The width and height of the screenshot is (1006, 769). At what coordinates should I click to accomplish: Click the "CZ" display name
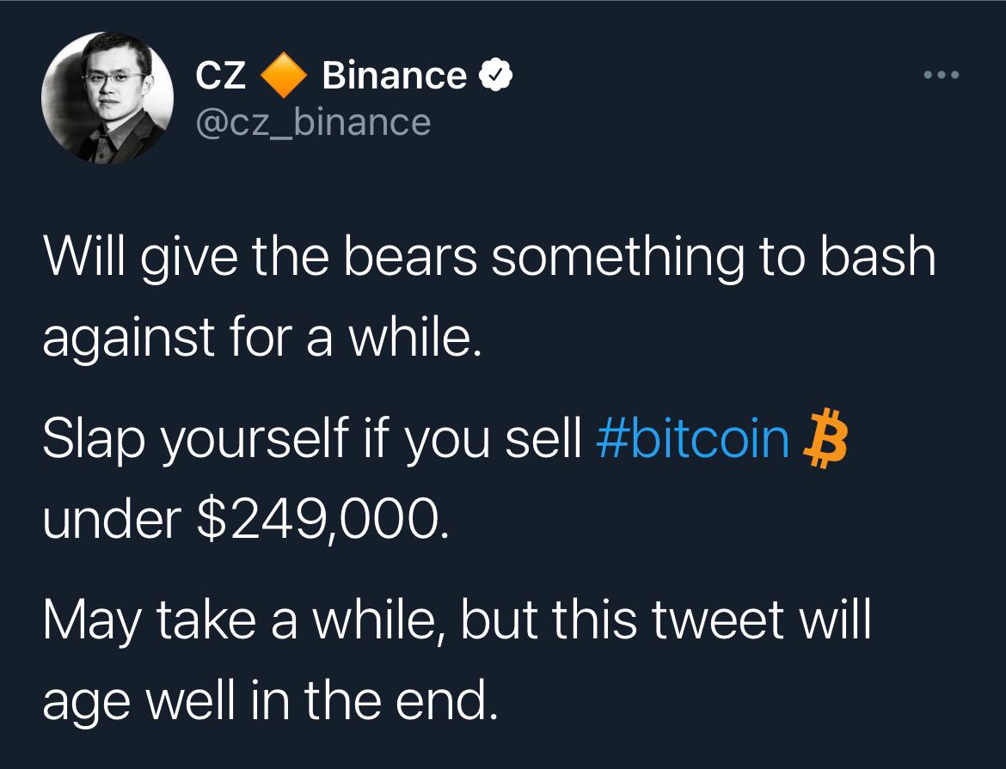click(x=222, y=76)
